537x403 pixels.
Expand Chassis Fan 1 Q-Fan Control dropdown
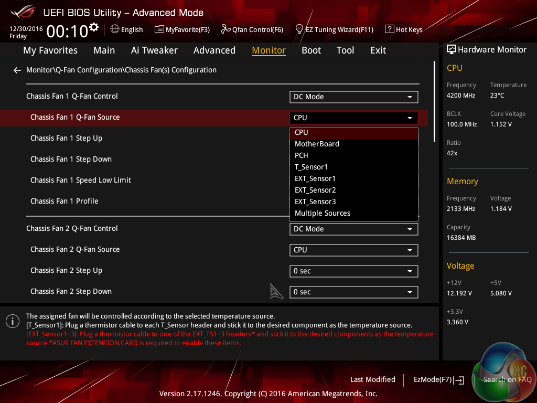click(354, 97)
